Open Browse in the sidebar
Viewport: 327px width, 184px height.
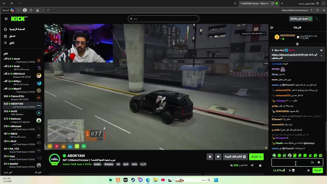(x=9, y=36)
